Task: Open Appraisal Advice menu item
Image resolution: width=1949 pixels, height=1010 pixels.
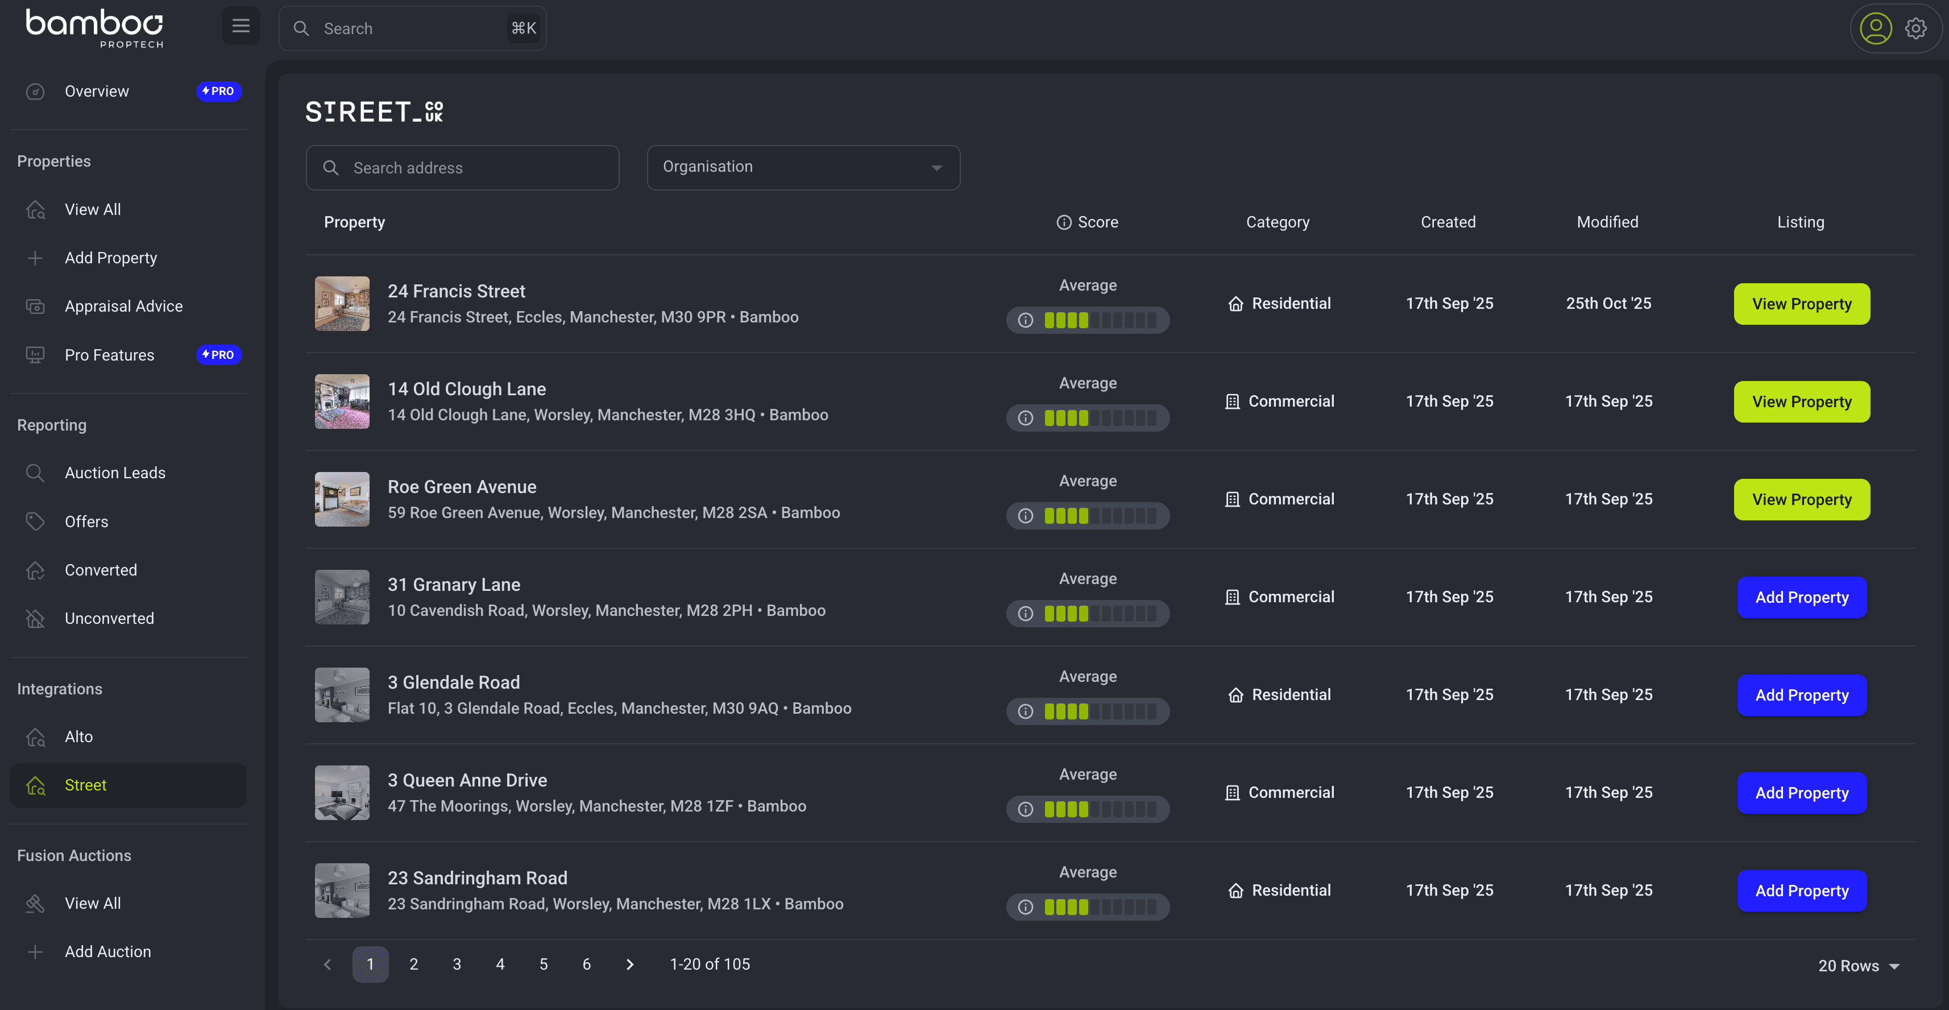Action: click(123, 307)
